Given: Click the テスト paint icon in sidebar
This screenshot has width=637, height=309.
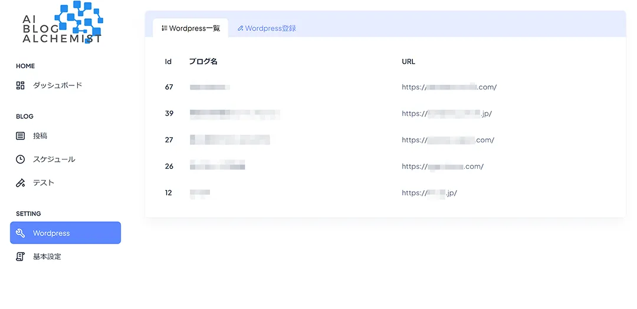Looking at the screenshot, I should (x=21, y=183).
